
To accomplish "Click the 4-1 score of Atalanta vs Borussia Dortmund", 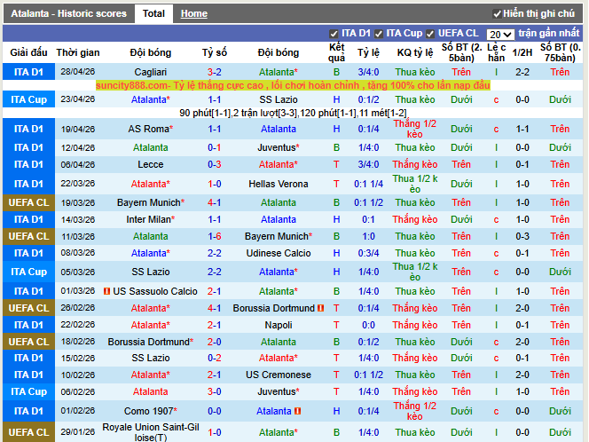I will (215, 308).
